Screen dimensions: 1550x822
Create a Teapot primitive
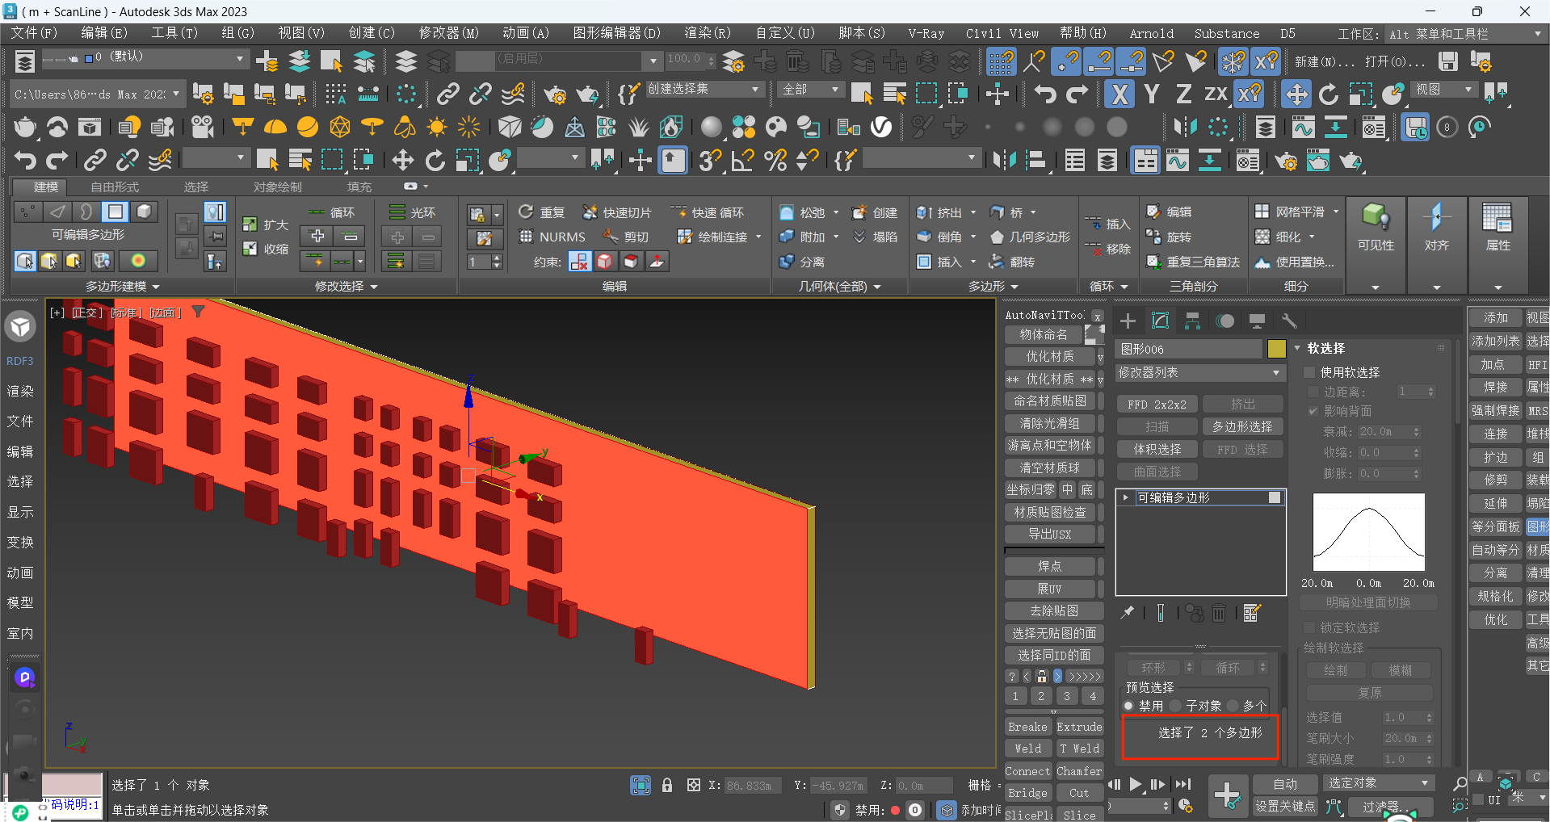[x=26, y=127]
